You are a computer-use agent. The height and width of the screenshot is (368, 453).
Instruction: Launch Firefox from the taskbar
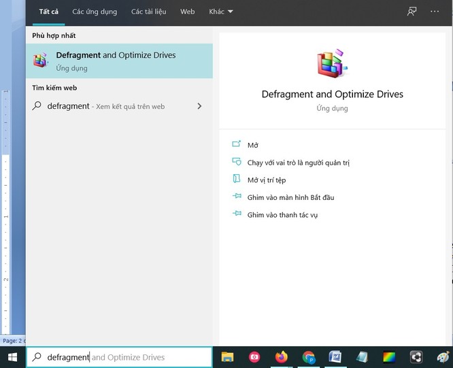[282, 357]
